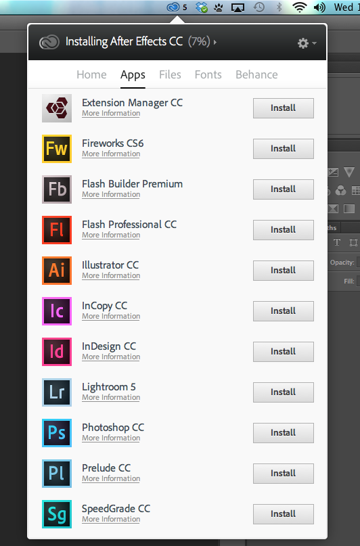
Task: Open More Information for InDesign CC
Action: pyautogui.click(x=111, y=357)
